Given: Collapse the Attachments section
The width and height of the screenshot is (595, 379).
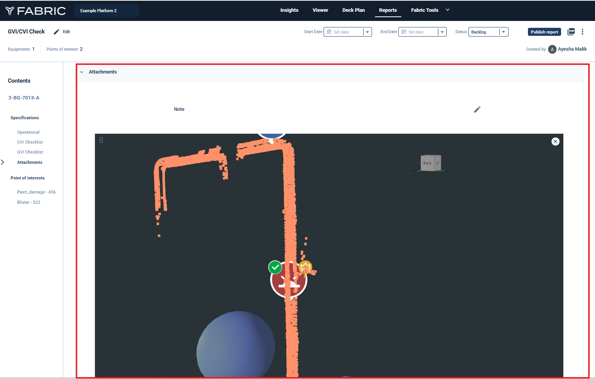Looking at the screenshot, I should click(x=82, y=72).
